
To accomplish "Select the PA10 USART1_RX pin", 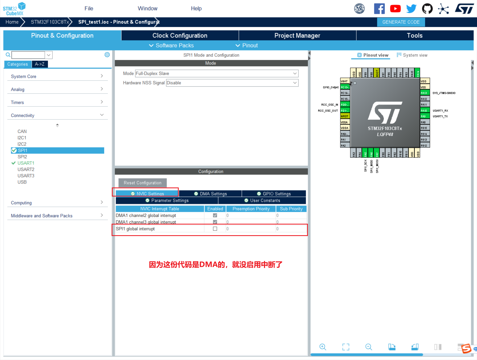I will (425, 110).
